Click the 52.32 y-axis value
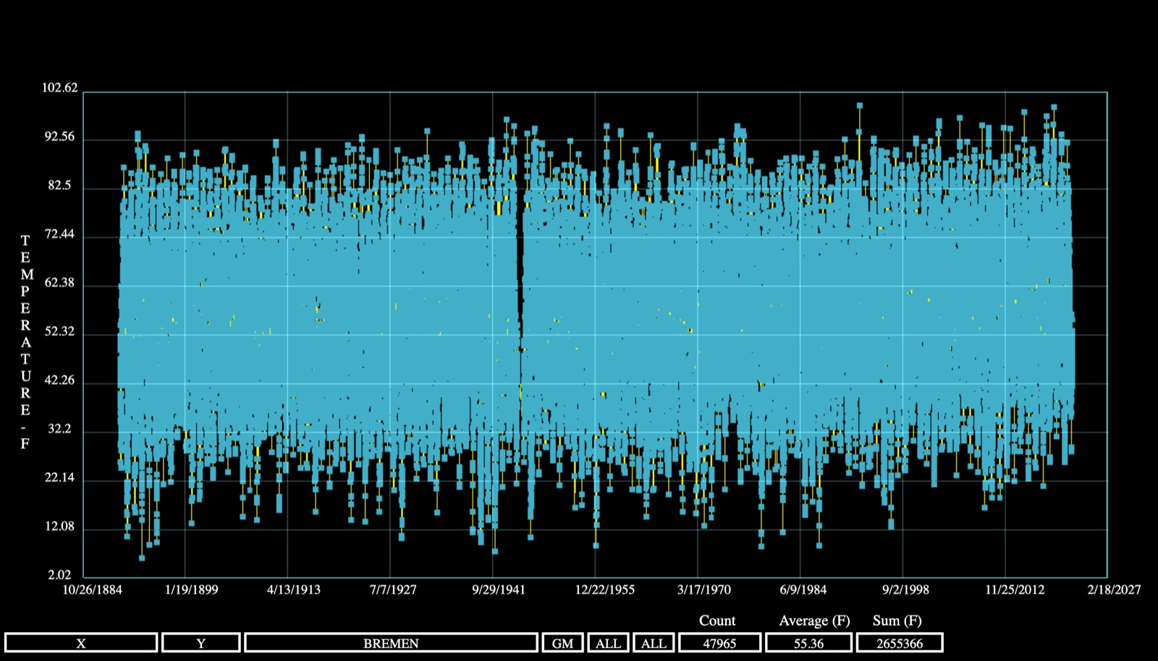Image resolution: width=1158 pixels, height=661 pixels. click(59, 332)
